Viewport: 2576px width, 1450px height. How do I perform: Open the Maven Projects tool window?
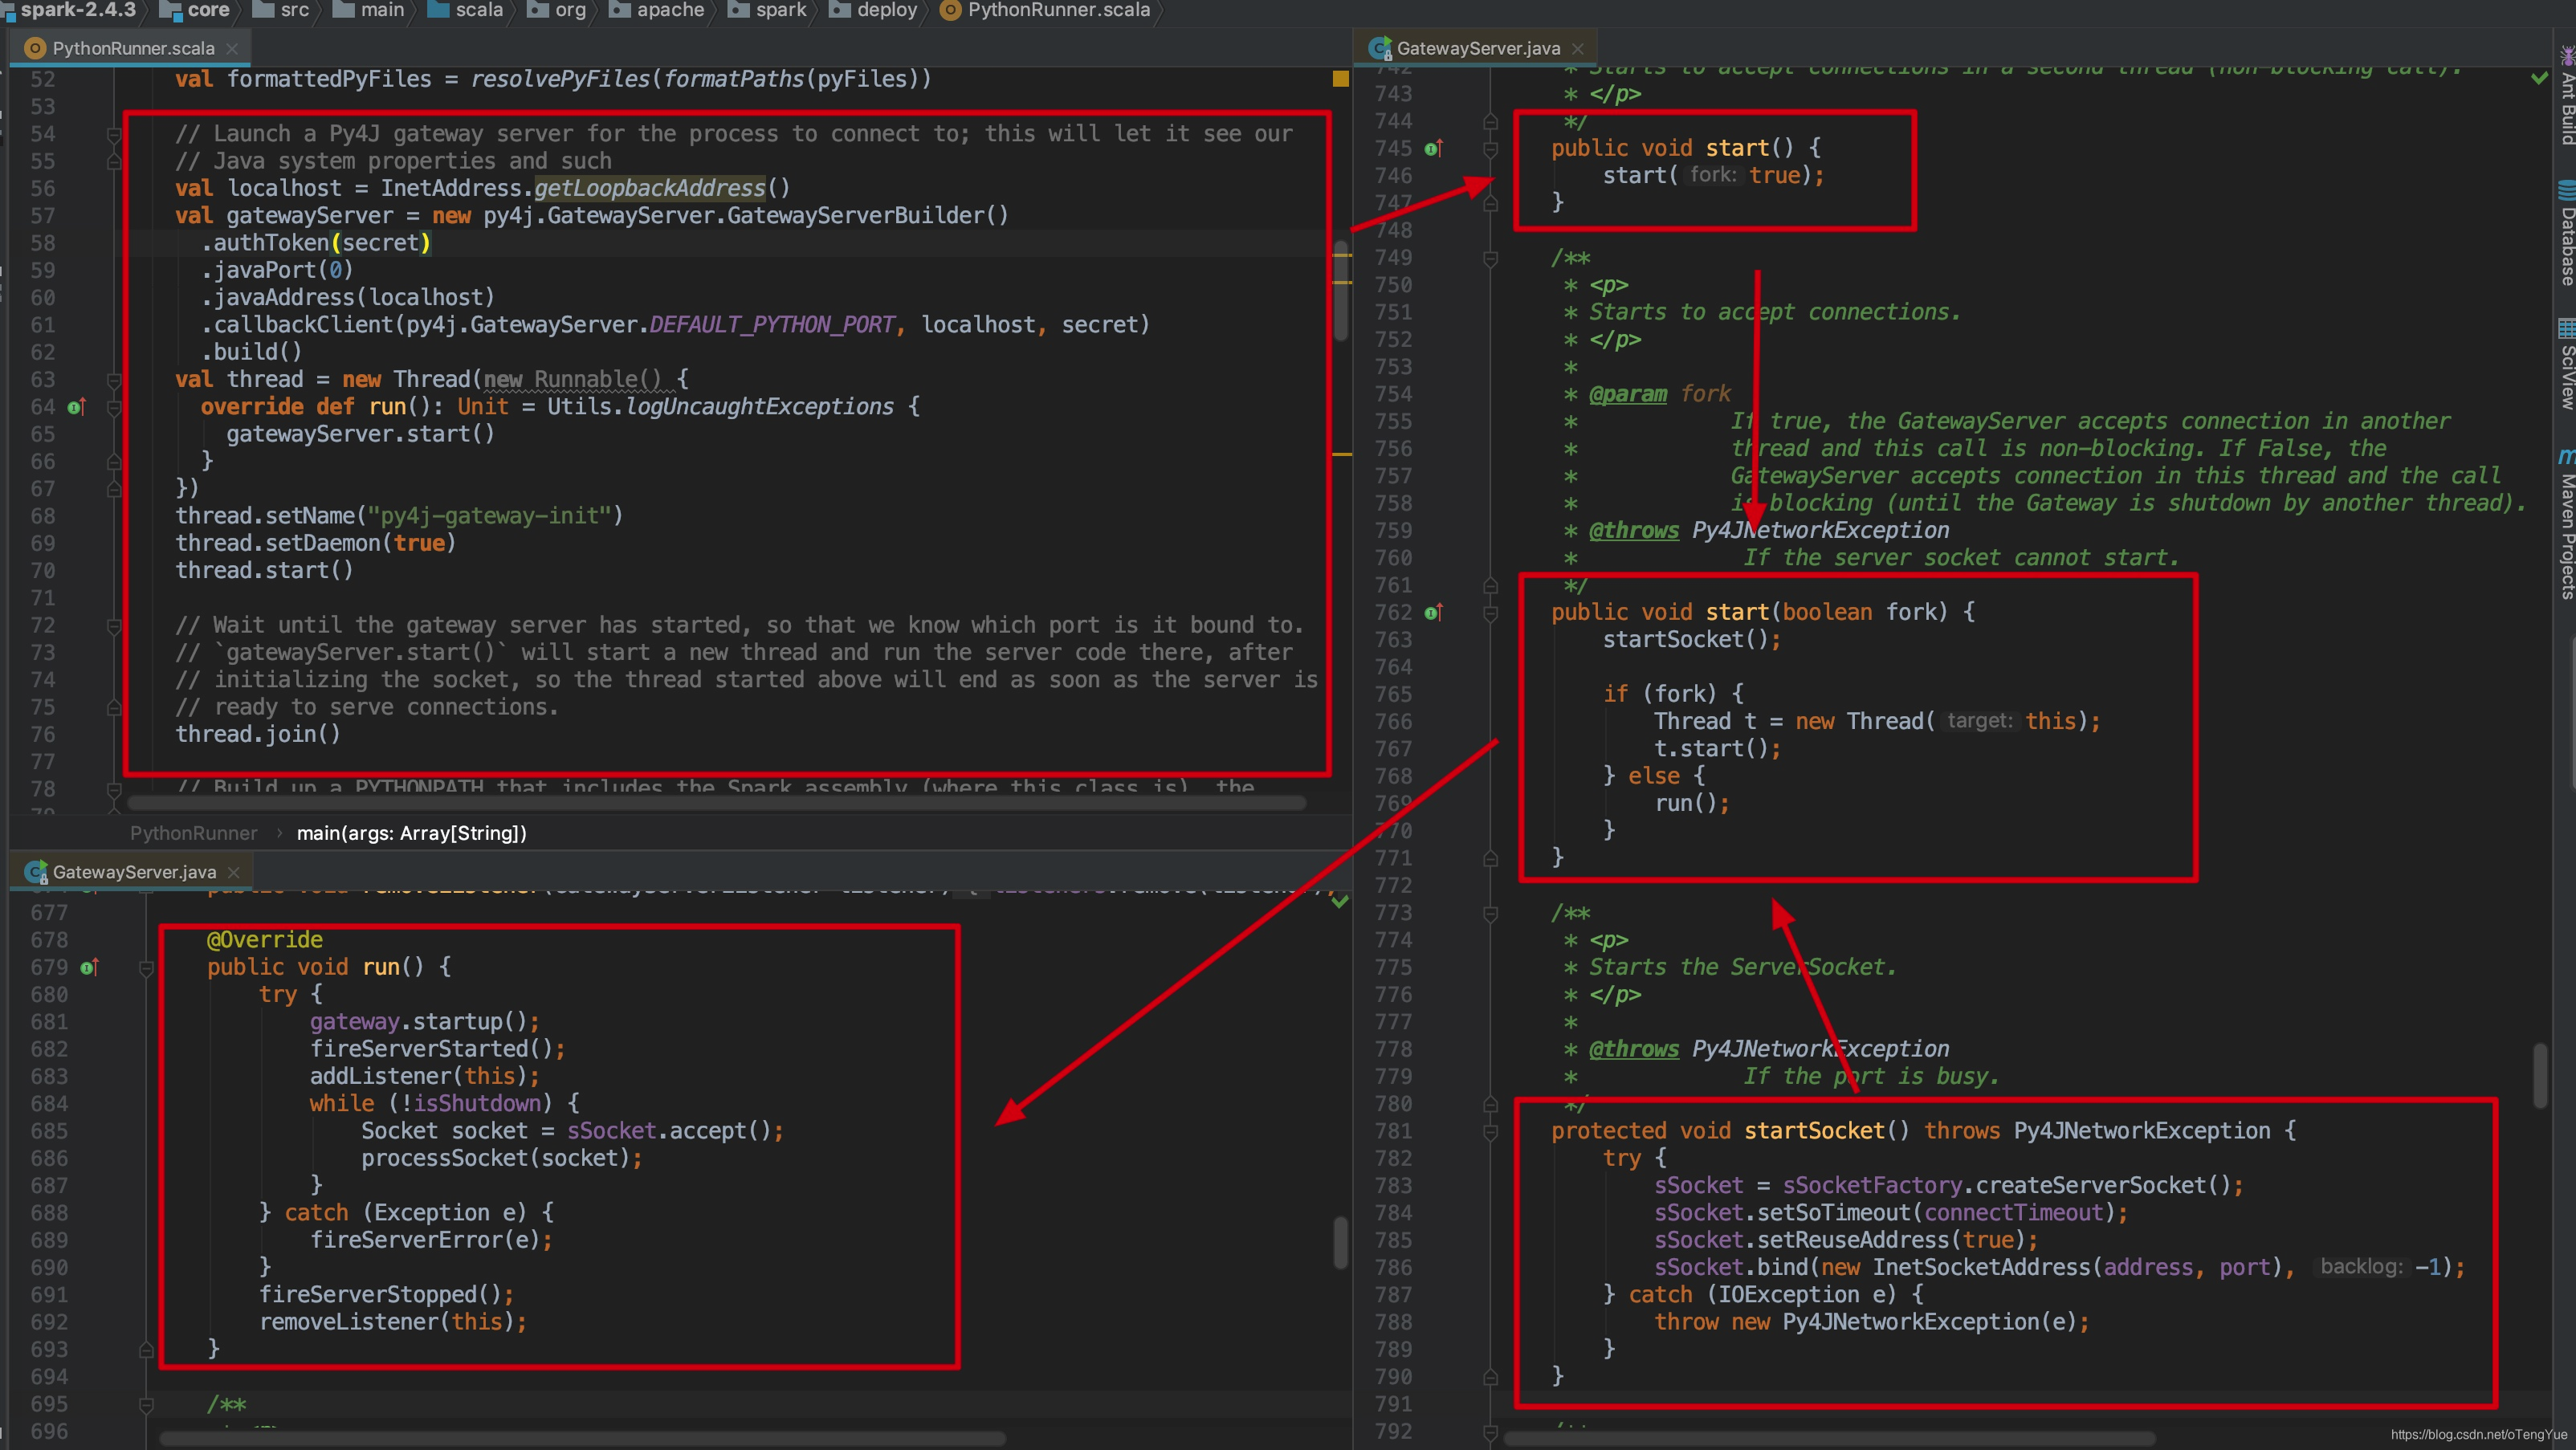(x=2566, y=525)
